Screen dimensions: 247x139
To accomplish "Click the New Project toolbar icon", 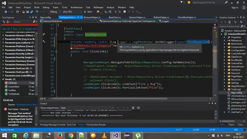I will [x=17, y=12].
